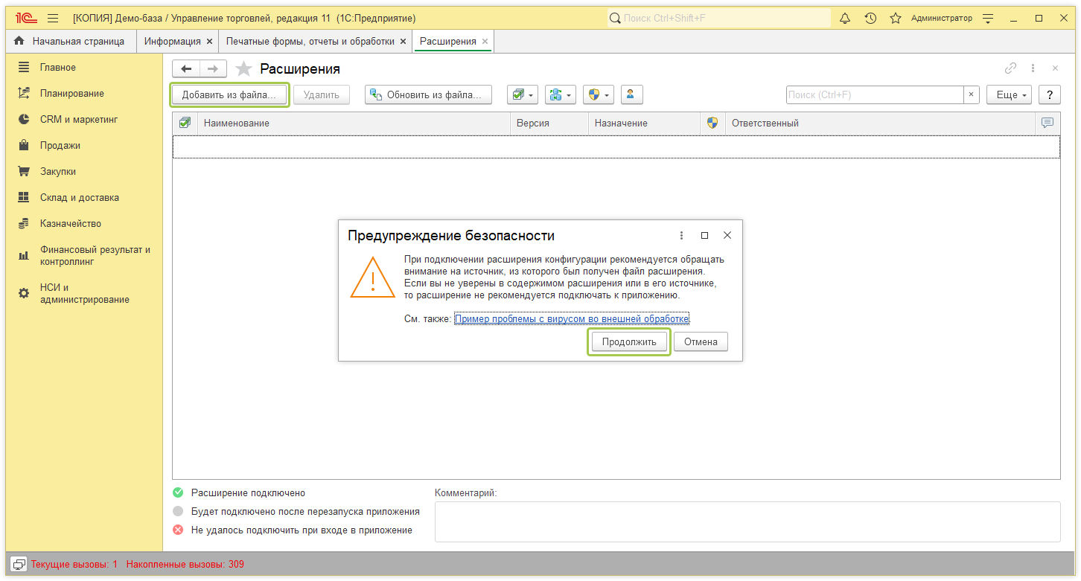This screenshot has width=1081, height=581.
Task: Switch to Печатные формы, отчеты и обработки tab
Action: [x=310, y=42]
